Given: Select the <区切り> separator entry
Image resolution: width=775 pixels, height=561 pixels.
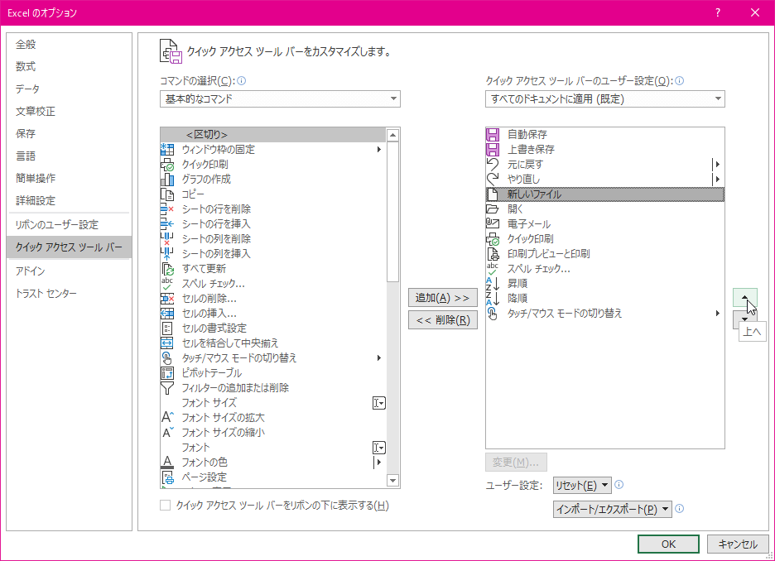Looking at the screenshot, I should click(273, 134).
